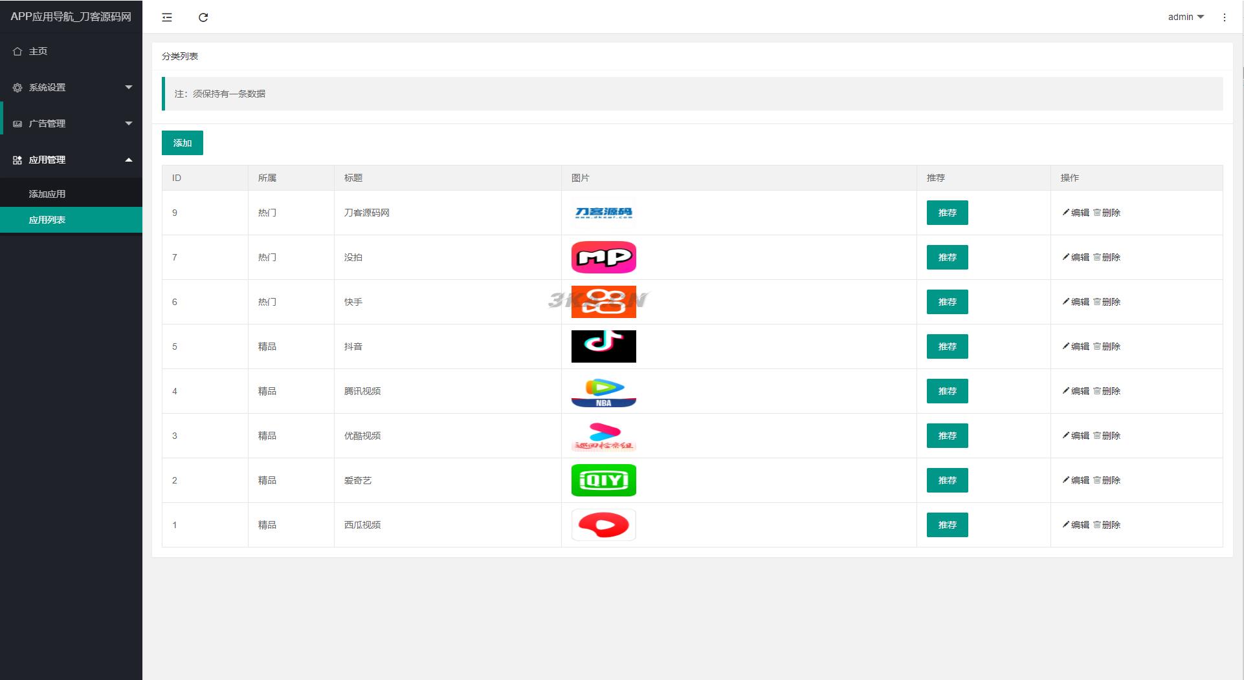The width and height of the screenshot is (1244, 680).
Task: Select 应用列表 in the sidebar
Action: point(47,220)
